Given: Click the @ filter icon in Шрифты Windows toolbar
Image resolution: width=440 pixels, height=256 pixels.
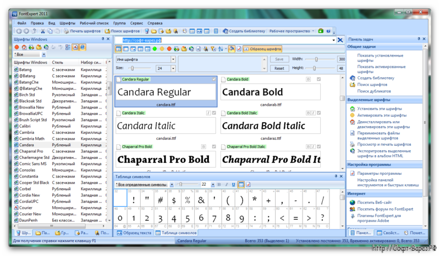Looking at the screenshot, I should 82,47.
